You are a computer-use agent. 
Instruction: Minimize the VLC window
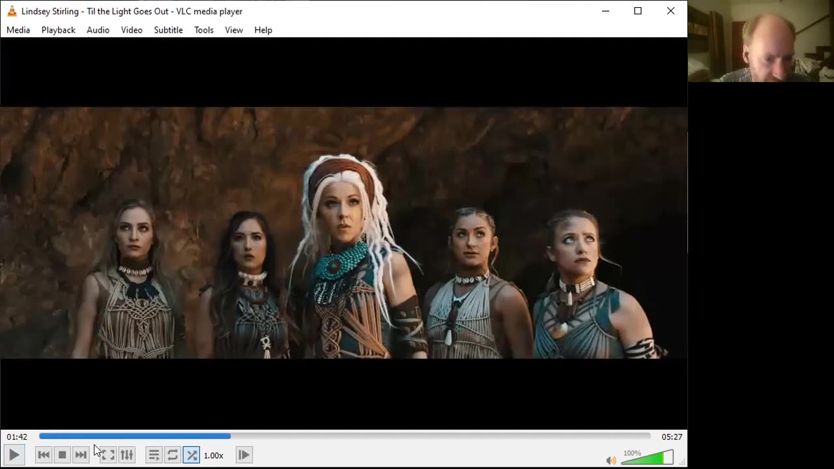[606, 11]
